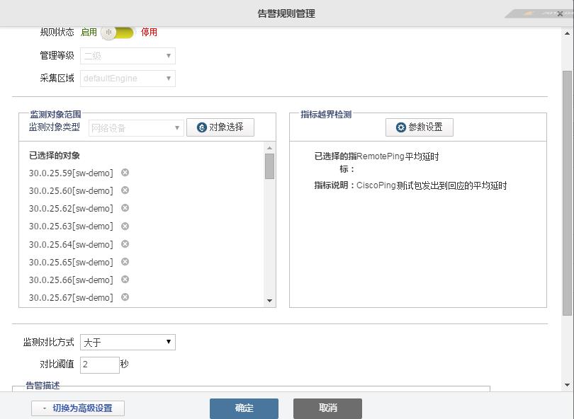574x419 pixels.
Task: Remove 30.0.25.62[sw-demo] using its X icon
Action: 125,208
